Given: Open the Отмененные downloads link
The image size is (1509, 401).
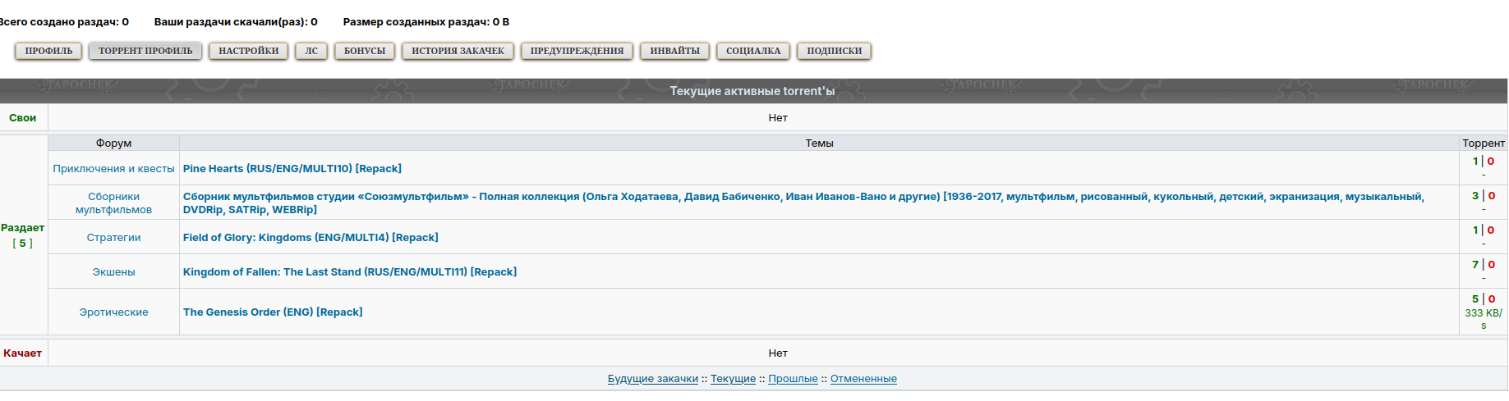Looking at the screenshot, I should (x=863, y=379).
